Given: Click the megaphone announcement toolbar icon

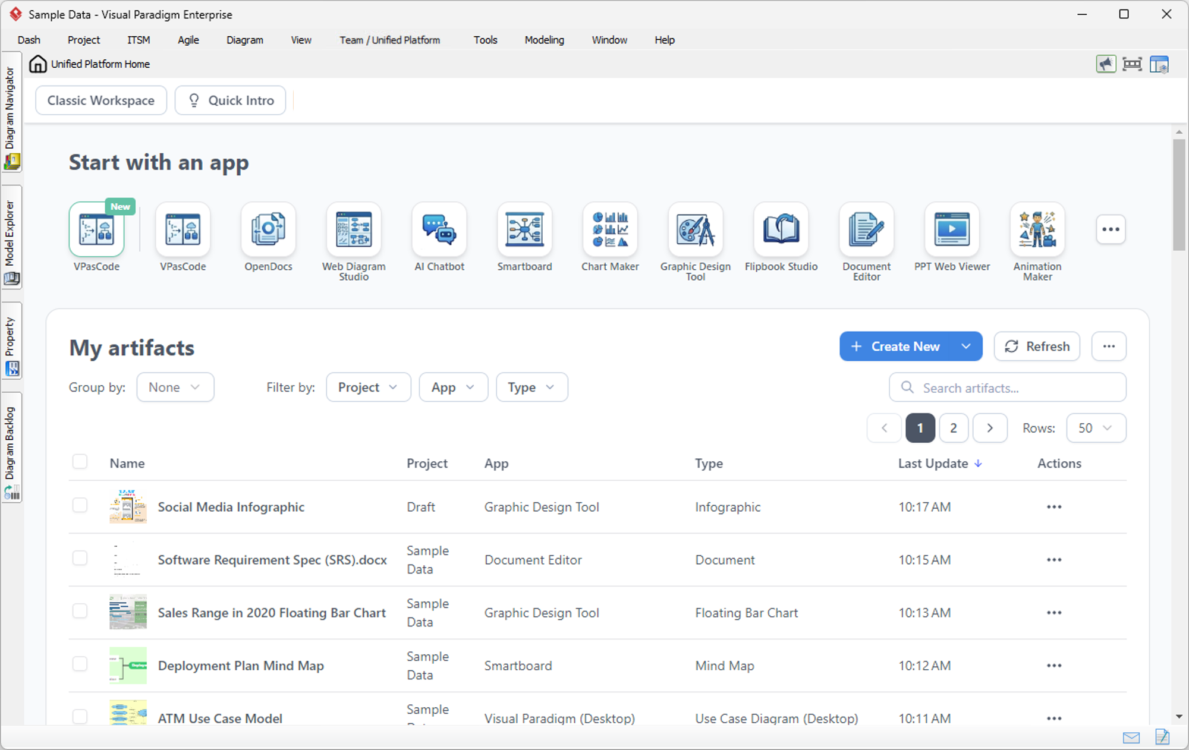Looking at the screenshot, I should [x=1106, y=64].
